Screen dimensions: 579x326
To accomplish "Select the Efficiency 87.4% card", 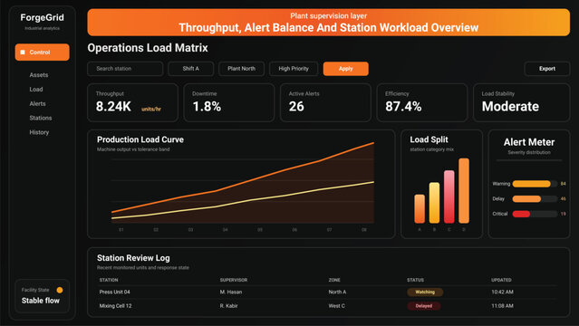I will 422,102.
